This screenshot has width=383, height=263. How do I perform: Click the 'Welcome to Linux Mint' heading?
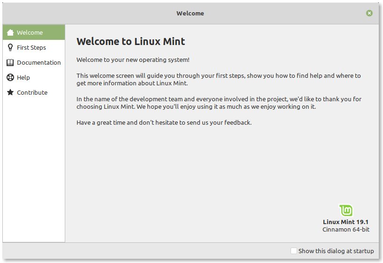(x=130, y=41)
